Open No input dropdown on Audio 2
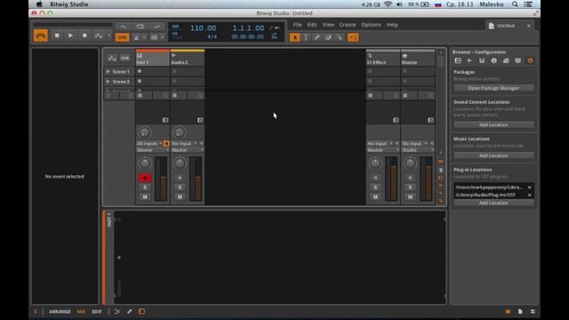The image size is (569, 320). click(x=184, y=144)
